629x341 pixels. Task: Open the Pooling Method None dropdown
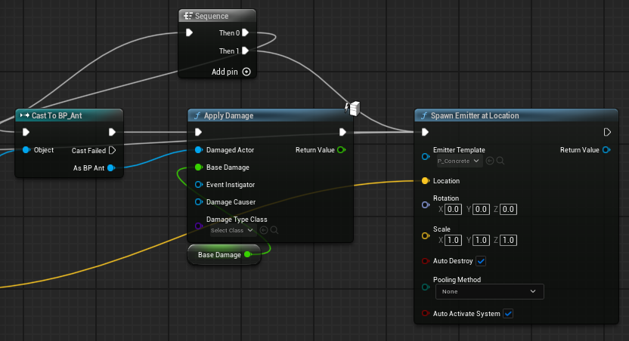coord(489,291)
